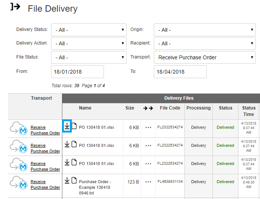Sort by the Status column header
This screenshot has height=199, width=260.
226,108
